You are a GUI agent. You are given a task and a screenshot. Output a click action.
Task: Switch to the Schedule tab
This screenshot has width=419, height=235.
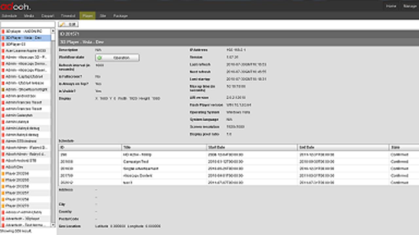click(9, 16)
